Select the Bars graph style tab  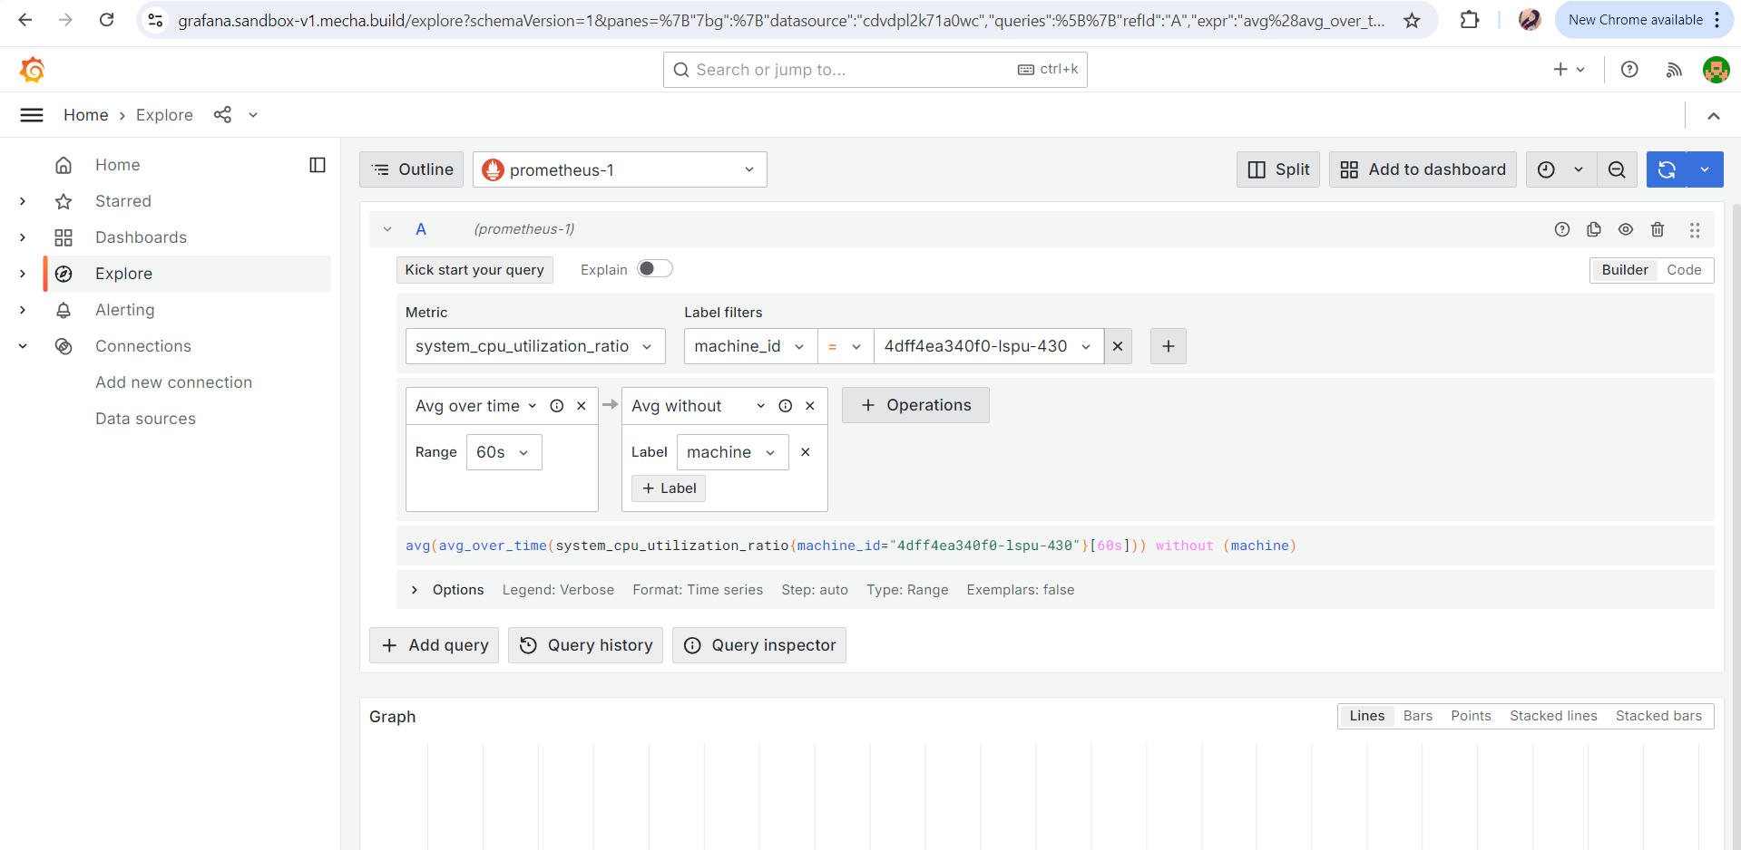1417,716
